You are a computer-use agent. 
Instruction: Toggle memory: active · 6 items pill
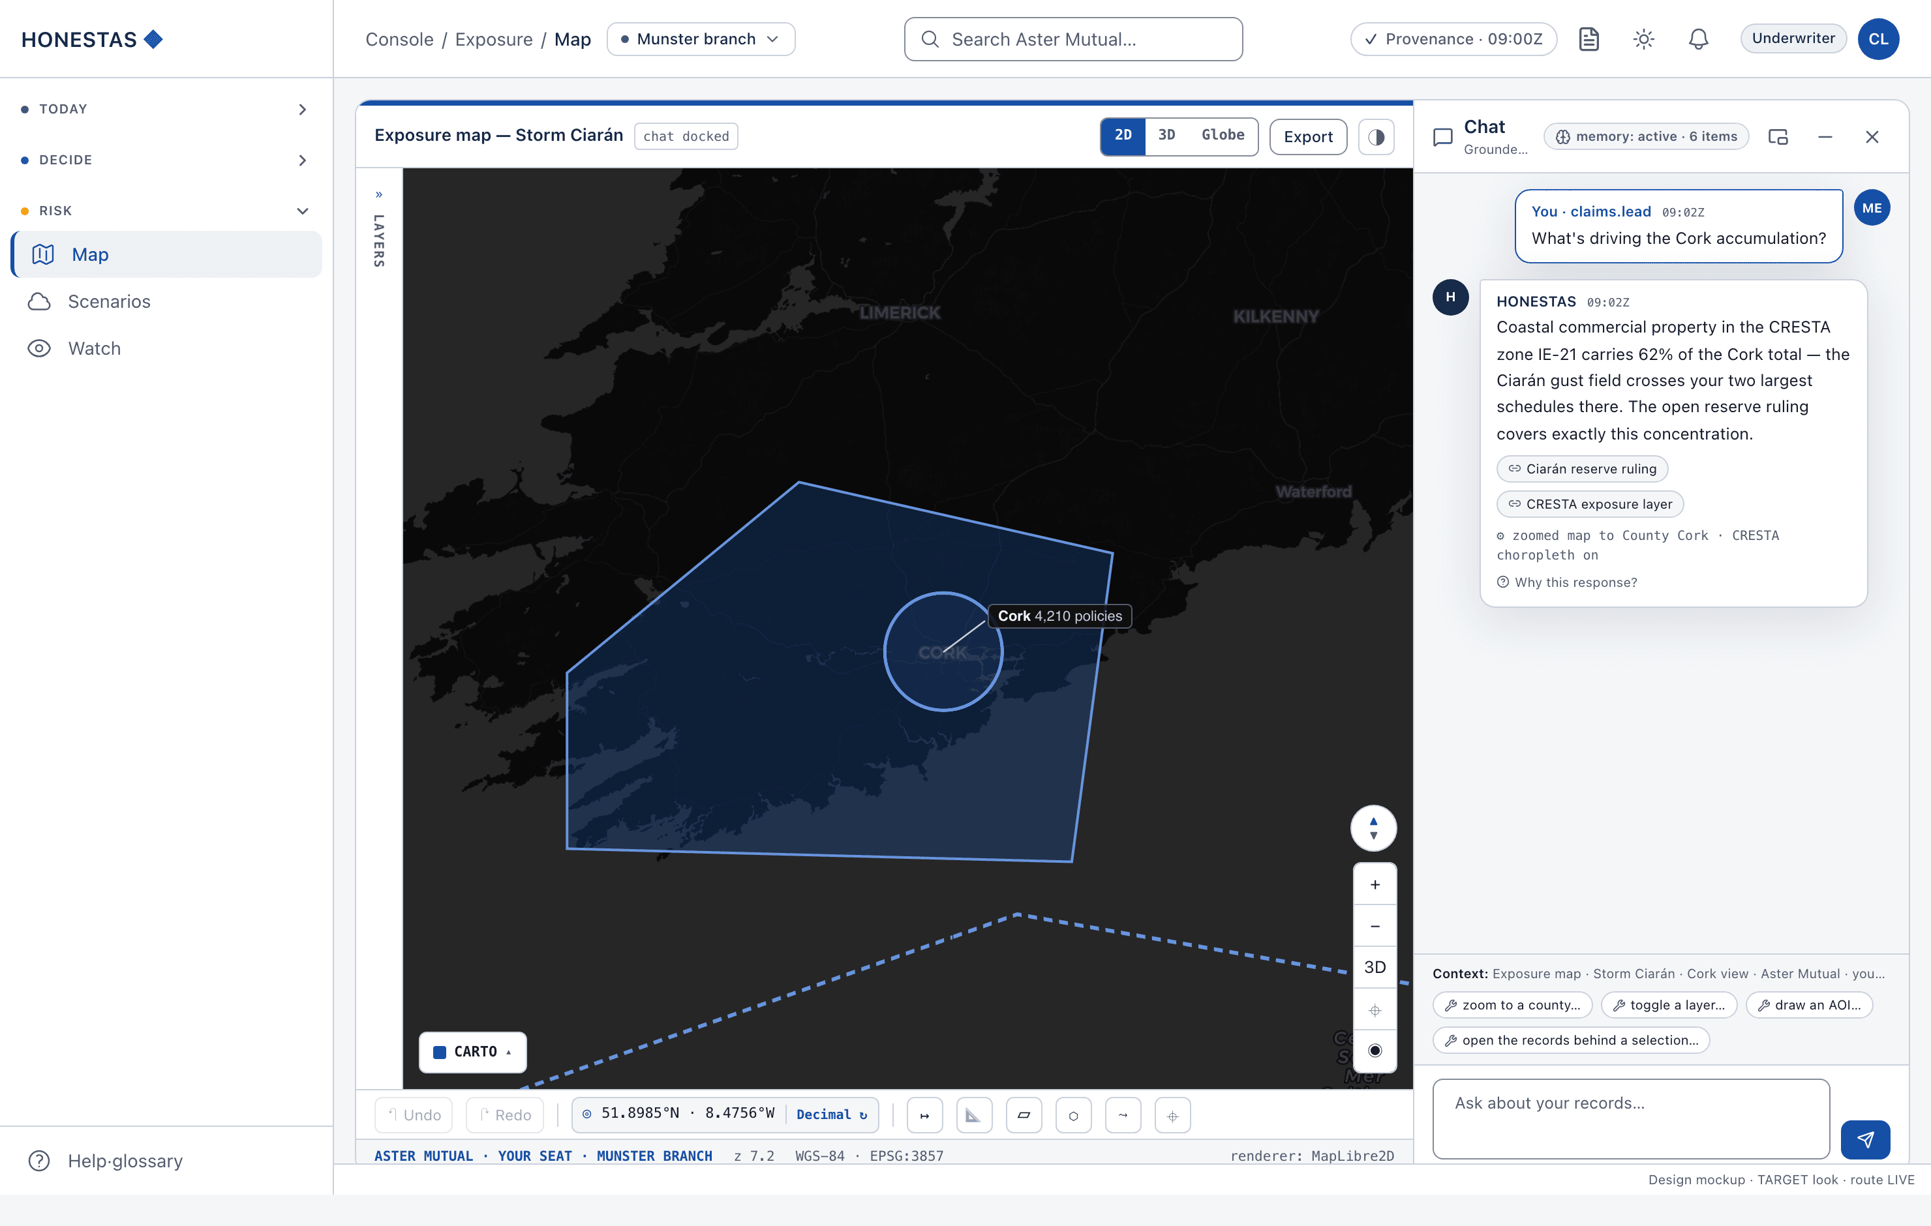[x=1647, y=136]
